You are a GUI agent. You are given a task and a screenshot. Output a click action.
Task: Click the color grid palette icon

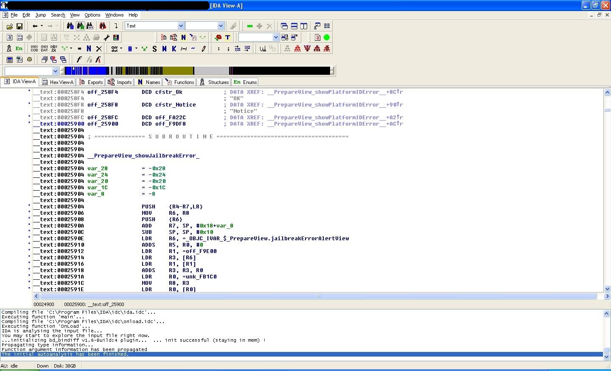click(116, 37)
